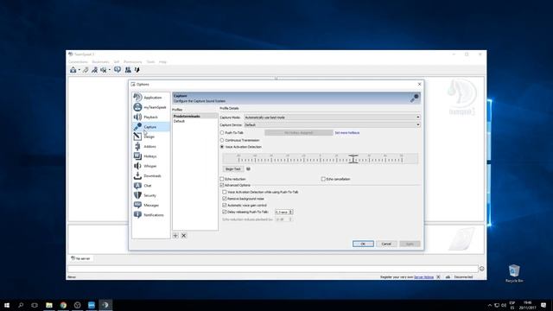Screen dimensions: 553x311
Task: Open Chrome from the taskbar
Action: pos(63,305)
